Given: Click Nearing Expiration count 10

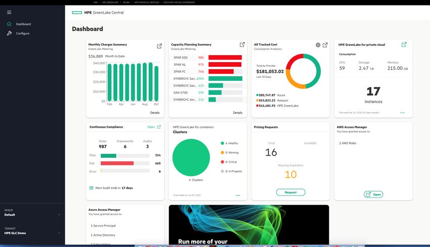Looking at the screenshot, I should pyautogui.click(x=291, y=174).
